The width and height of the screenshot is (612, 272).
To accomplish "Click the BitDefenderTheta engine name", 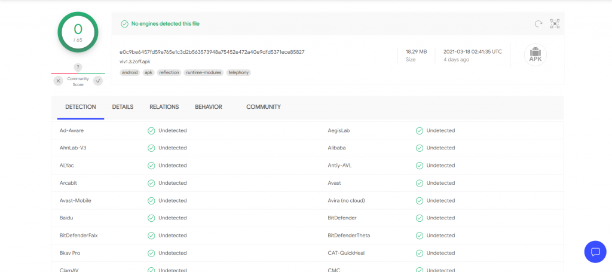I will click(x=349, y=236).
